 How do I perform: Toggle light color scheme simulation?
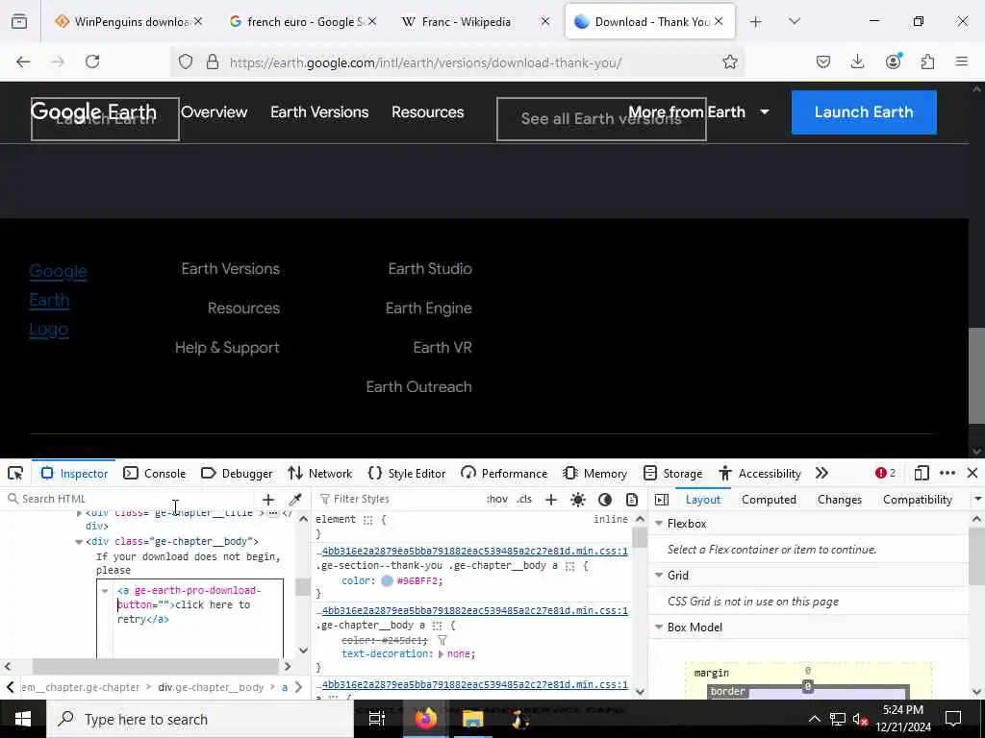(x=578, y=500)
